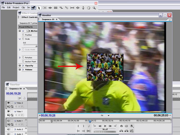
Task: Select the Hand tool
Action: coord(89,8)
